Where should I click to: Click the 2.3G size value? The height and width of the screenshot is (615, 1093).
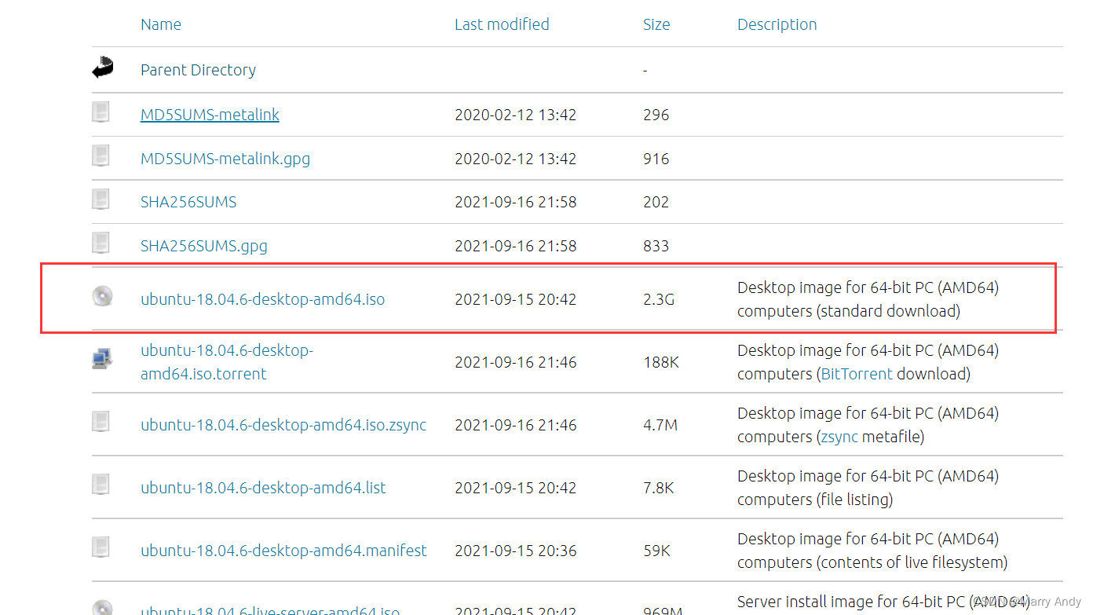(659, 299)
